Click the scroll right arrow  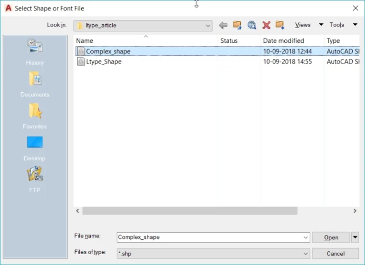pyautogui.click(x=355, y=211)
